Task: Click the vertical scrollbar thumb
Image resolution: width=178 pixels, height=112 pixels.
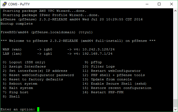Action: 175,103
